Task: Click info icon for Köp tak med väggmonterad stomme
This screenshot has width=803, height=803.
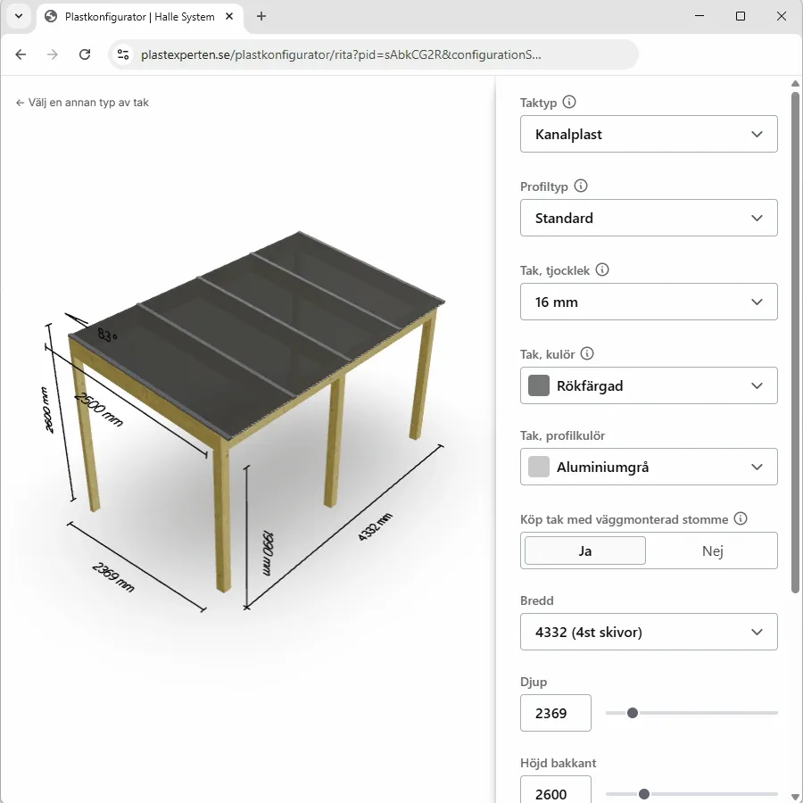Action: coord(741,518)
